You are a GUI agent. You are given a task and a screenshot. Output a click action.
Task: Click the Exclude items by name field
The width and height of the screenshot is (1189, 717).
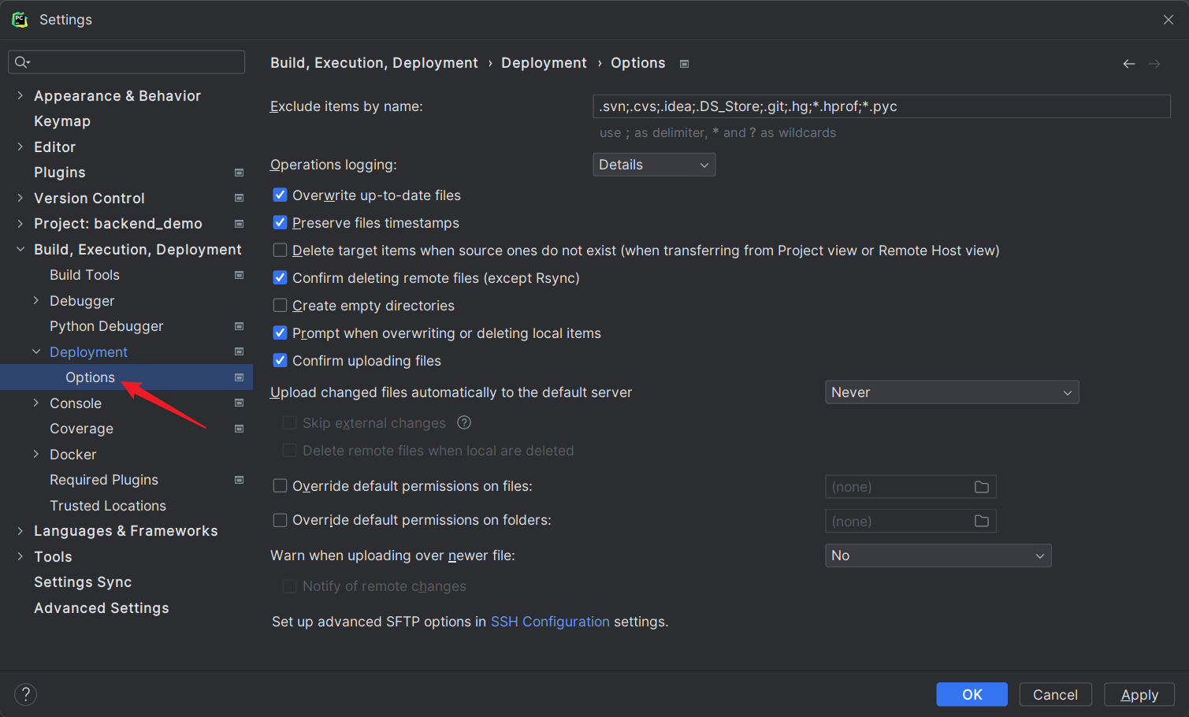coord(880,106)
